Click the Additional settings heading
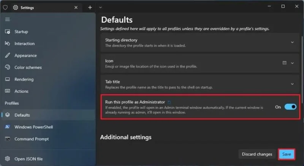This screenshot has height=166, width=304. [126, 137]
